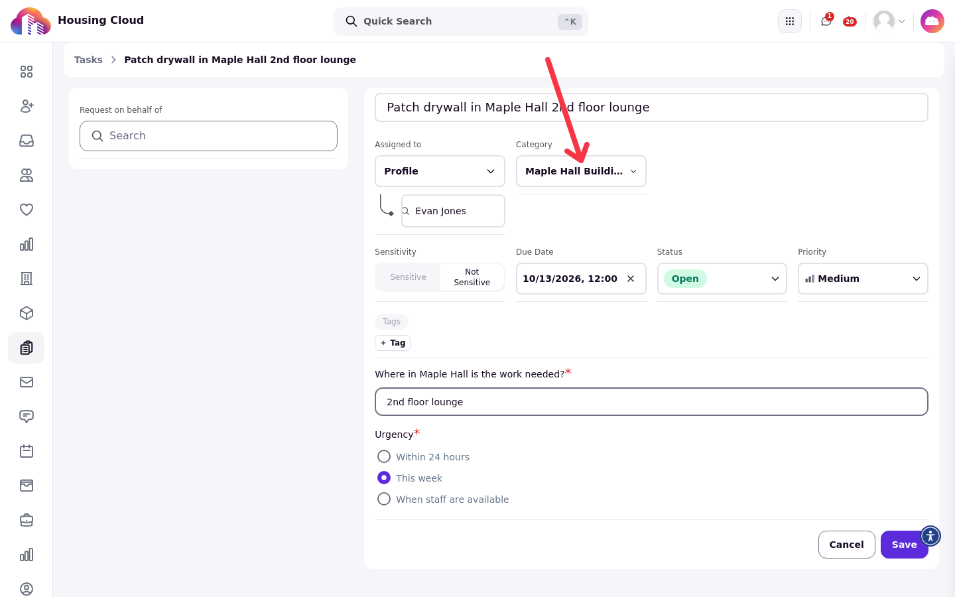
Task: Click the Housing Cloud logo
Action: tap(31, 21)
